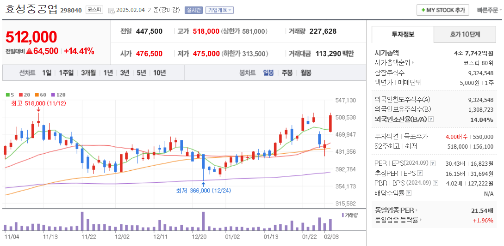Click the tall 12/20 volume bar
Screen dimensions: 504x246
pos(203,221)
